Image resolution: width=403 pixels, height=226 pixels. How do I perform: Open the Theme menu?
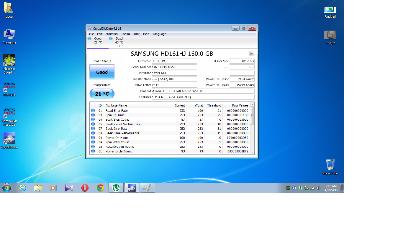[x=126, y=34]
